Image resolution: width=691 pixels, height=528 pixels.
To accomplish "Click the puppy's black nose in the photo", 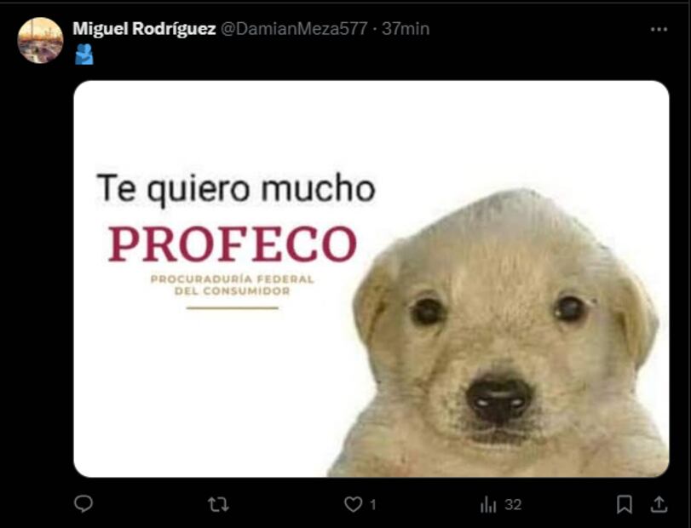I will [x=498, y=399].
